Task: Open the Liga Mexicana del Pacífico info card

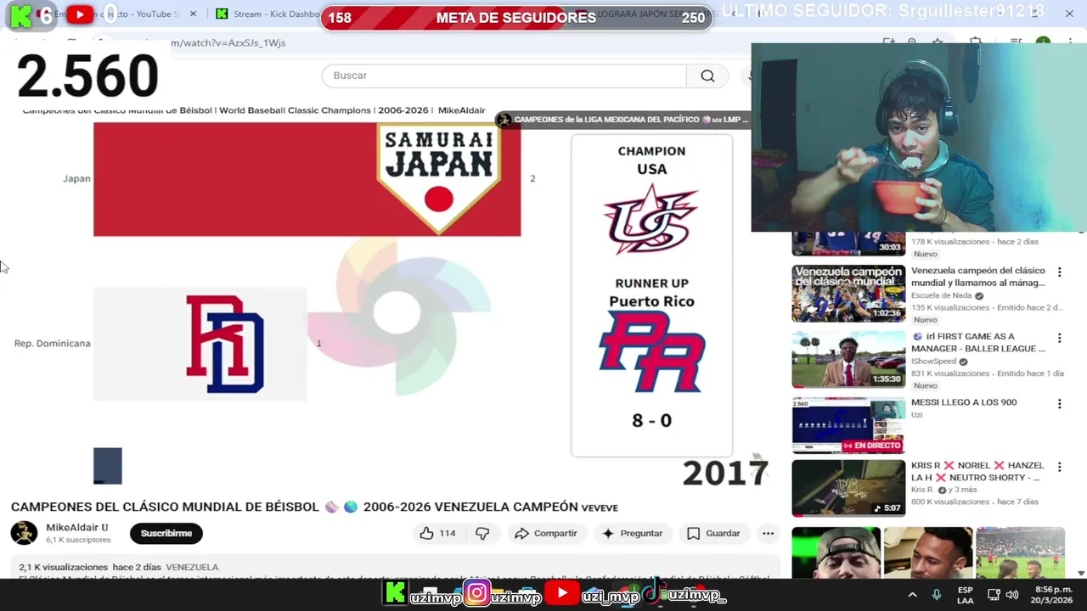Action: [x=623, y=120]
